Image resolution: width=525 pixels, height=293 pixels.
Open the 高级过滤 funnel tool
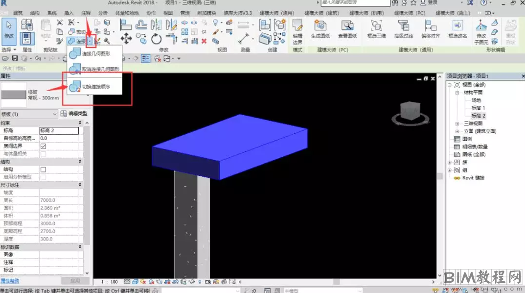(x=404, y=29)
